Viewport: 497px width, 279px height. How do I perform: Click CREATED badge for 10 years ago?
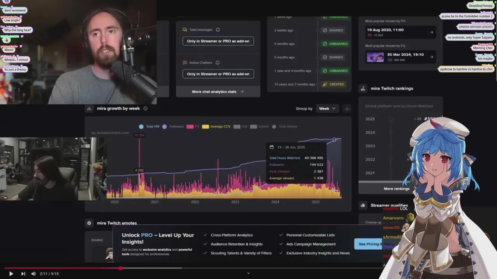(x=334, y=84)
